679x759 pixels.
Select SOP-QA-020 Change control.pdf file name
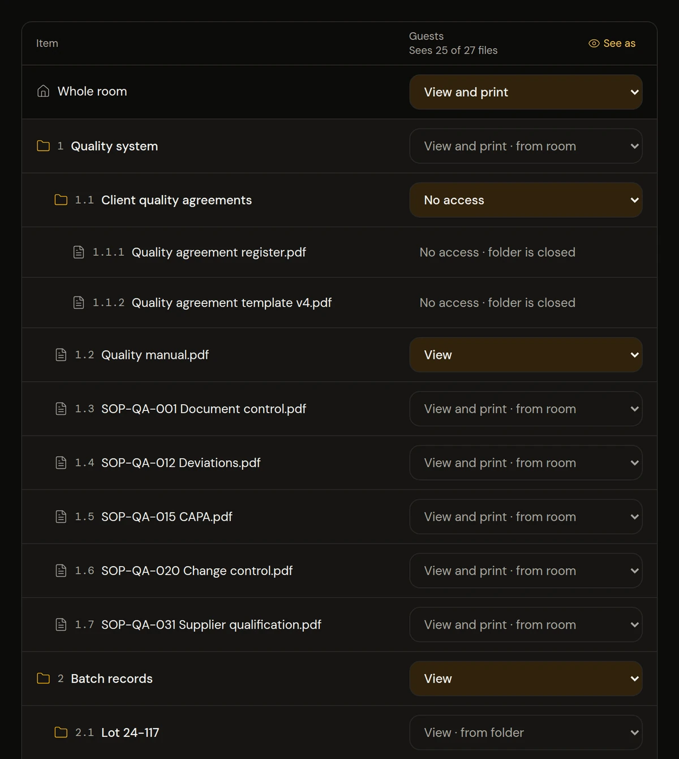(197, 571)
